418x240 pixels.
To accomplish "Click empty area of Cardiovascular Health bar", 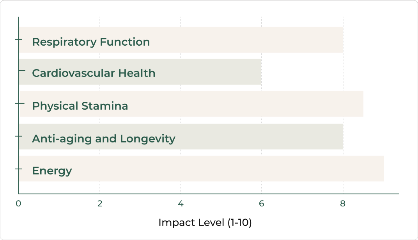I will [x=211, y=72].
